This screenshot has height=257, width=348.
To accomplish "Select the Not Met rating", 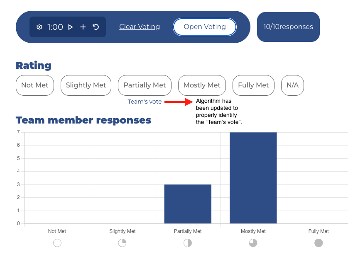I will (35, 85).
